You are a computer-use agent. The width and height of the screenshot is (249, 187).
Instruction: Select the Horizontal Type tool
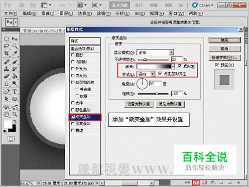[x=14, y=92]
